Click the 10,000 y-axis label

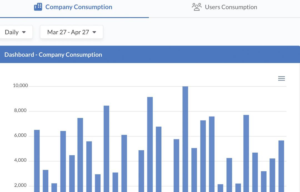[x=20, y=85]
